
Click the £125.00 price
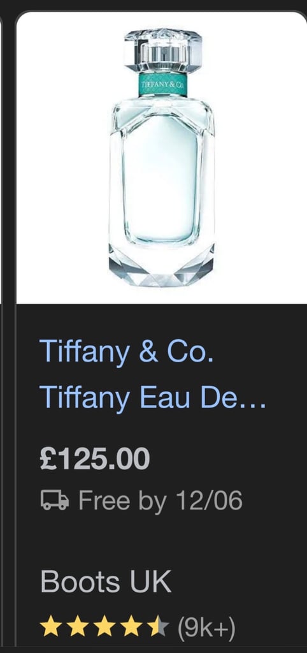coord(95,458)
